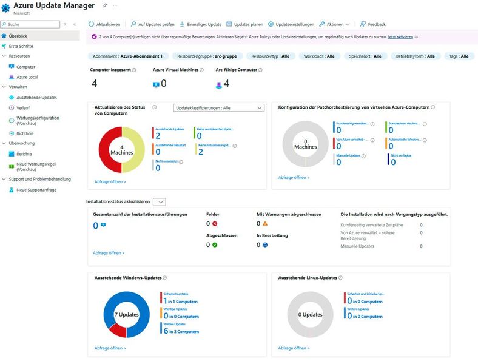Pin Azure Update Manager with pin icon

104,5
